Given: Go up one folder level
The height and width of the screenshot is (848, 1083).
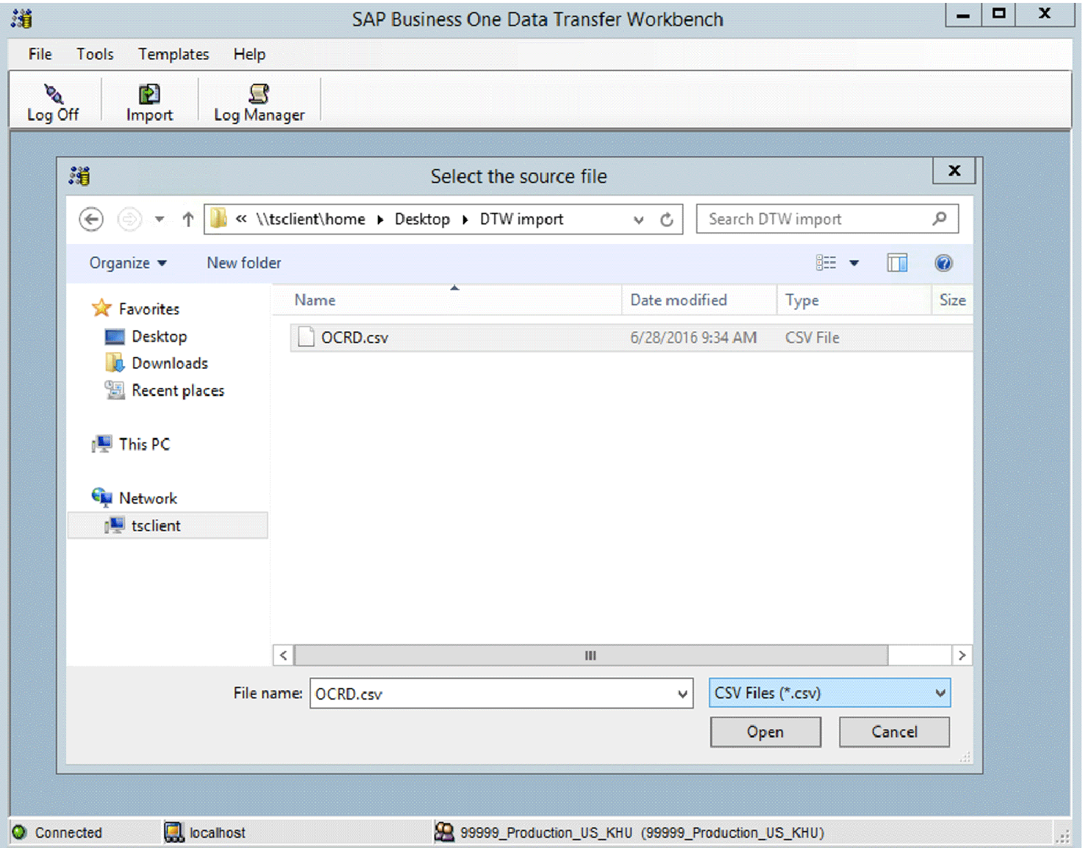Looking at the screenshot, I should pos(188,219).
